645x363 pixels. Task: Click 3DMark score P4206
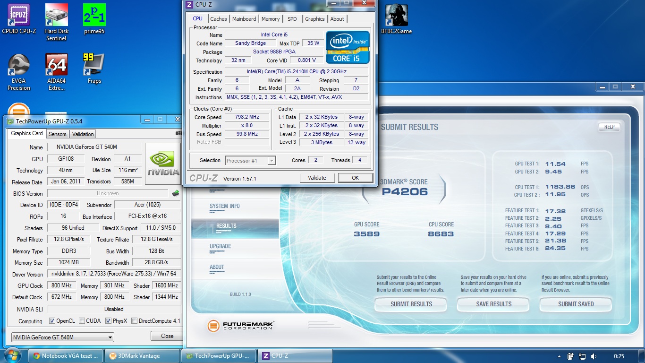[x=404, y=191]
